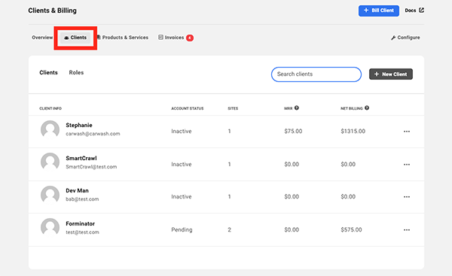Click the Pending status for Forminator
This screenshot has width=452, height=276.
click(x=182, y=229)
